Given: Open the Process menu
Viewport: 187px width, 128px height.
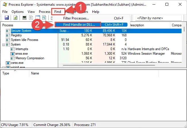Looking at the screenshot, I should pyautogui.click(x=45, y=12).
